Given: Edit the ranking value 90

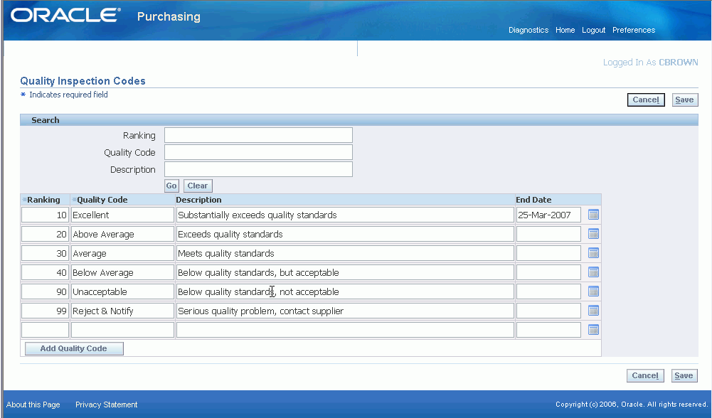Looking at the screenshot, I should (x=45, y=292).
